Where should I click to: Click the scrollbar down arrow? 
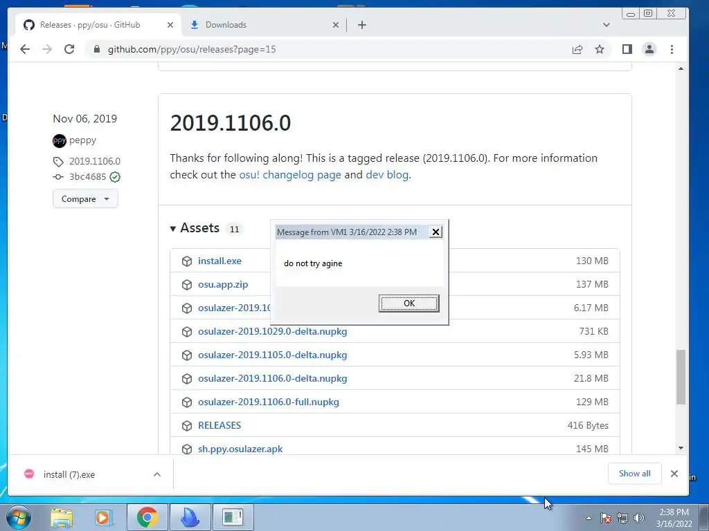(x=681, y=448)
